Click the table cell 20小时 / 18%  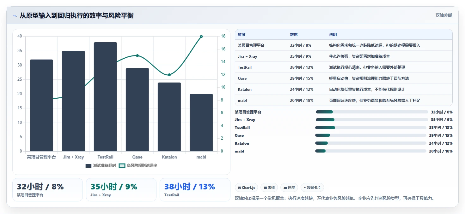302,101
